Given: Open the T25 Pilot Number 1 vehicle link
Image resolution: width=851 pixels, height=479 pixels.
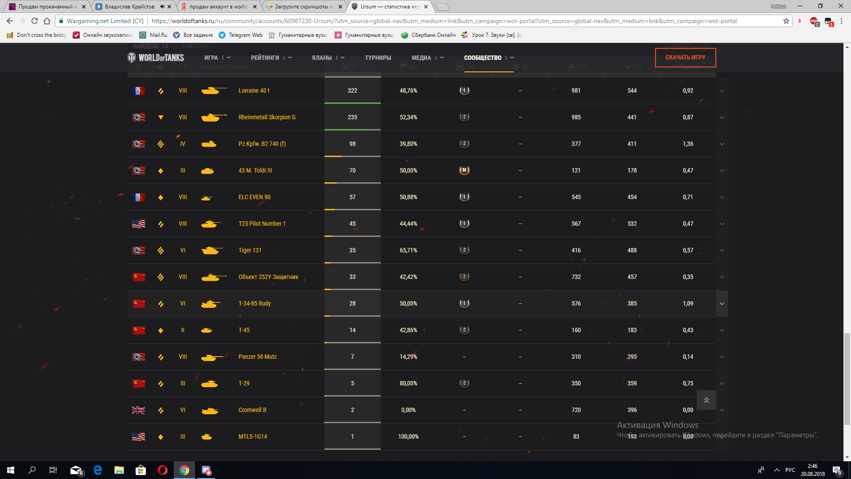Looking at the screenshot, I should tap(262, 224).
